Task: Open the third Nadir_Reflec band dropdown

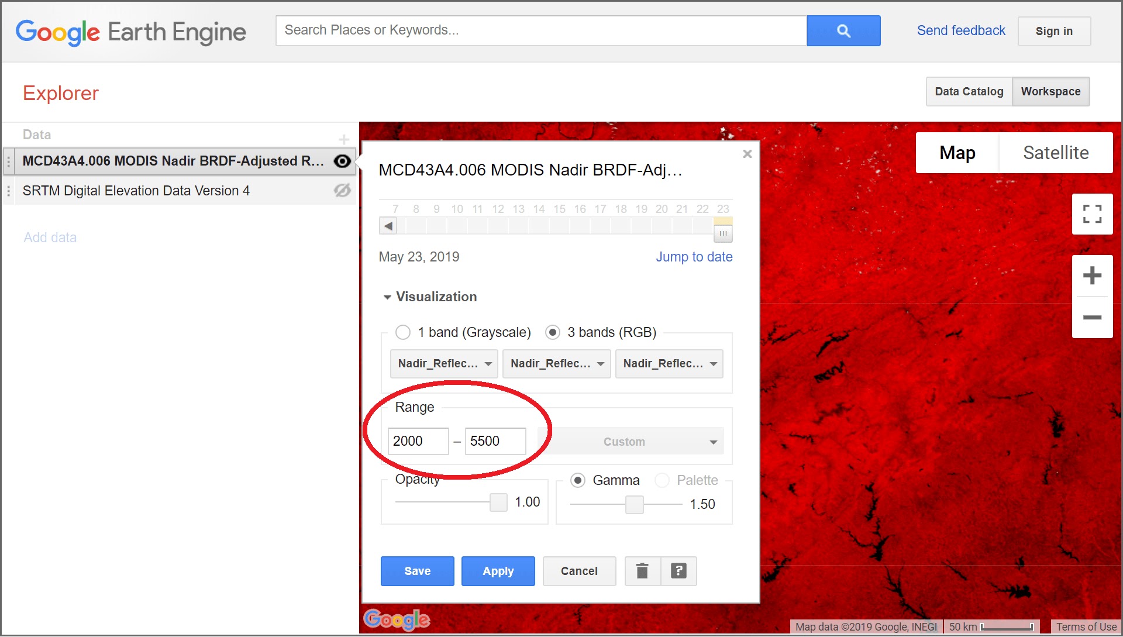Action: coord(669,364)
